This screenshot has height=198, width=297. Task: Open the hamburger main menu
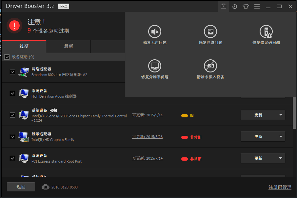[257, 6]
